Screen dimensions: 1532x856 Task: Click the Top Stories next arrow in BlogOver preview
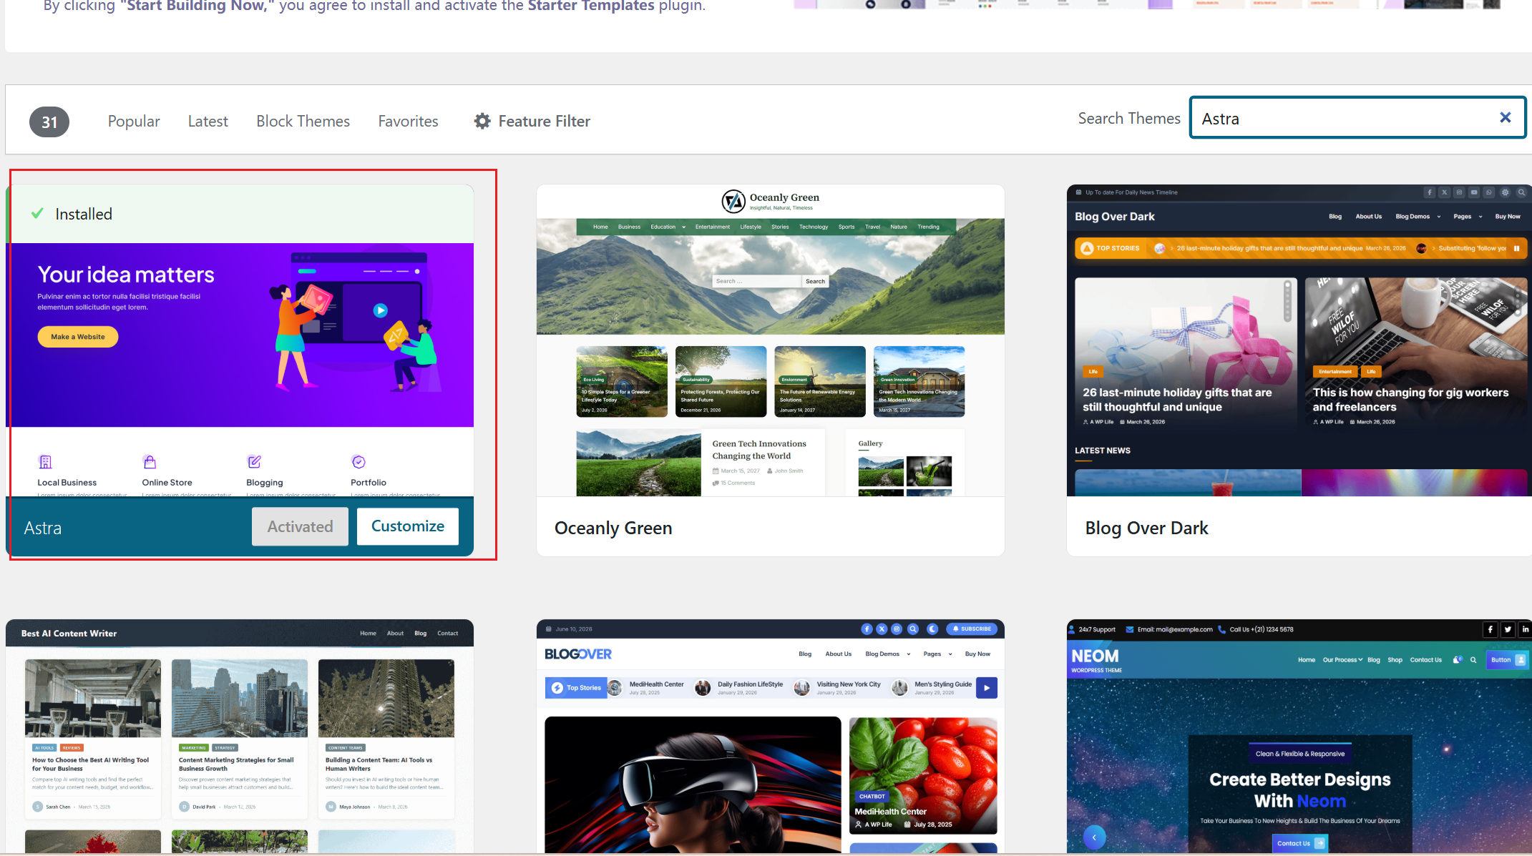(x=987, y=688)
